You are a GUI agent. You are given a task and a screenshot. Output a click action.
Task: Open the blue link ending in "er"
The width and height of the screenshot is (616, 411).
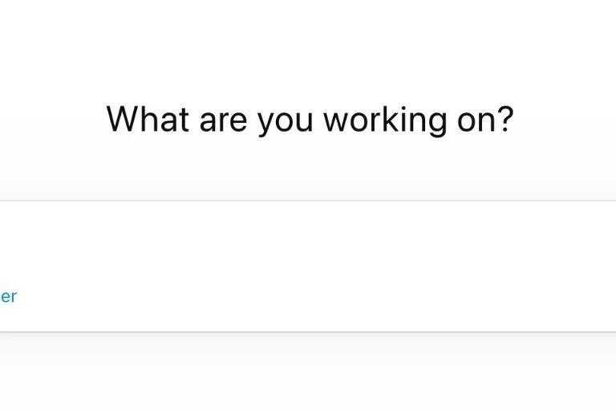(x=7, y=296)
